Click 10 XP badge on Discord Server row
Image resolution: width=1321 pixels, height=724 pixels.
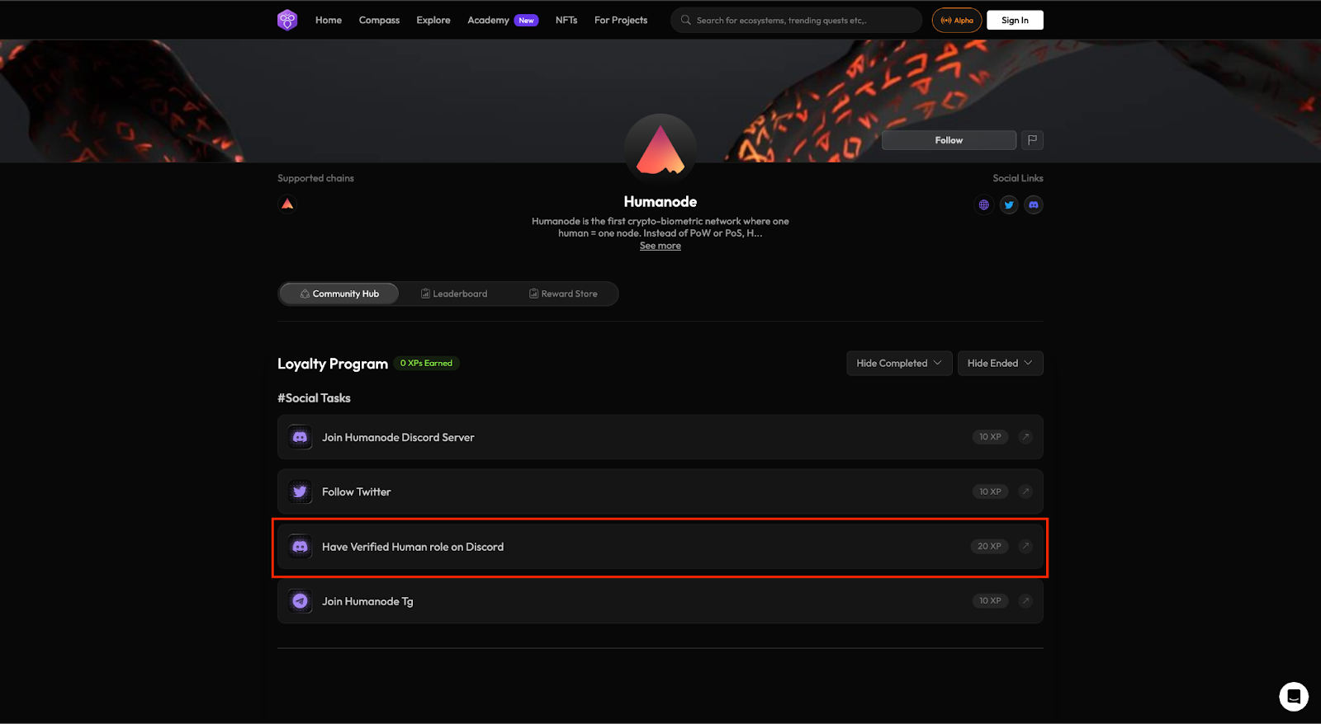[x=990, y=437]
